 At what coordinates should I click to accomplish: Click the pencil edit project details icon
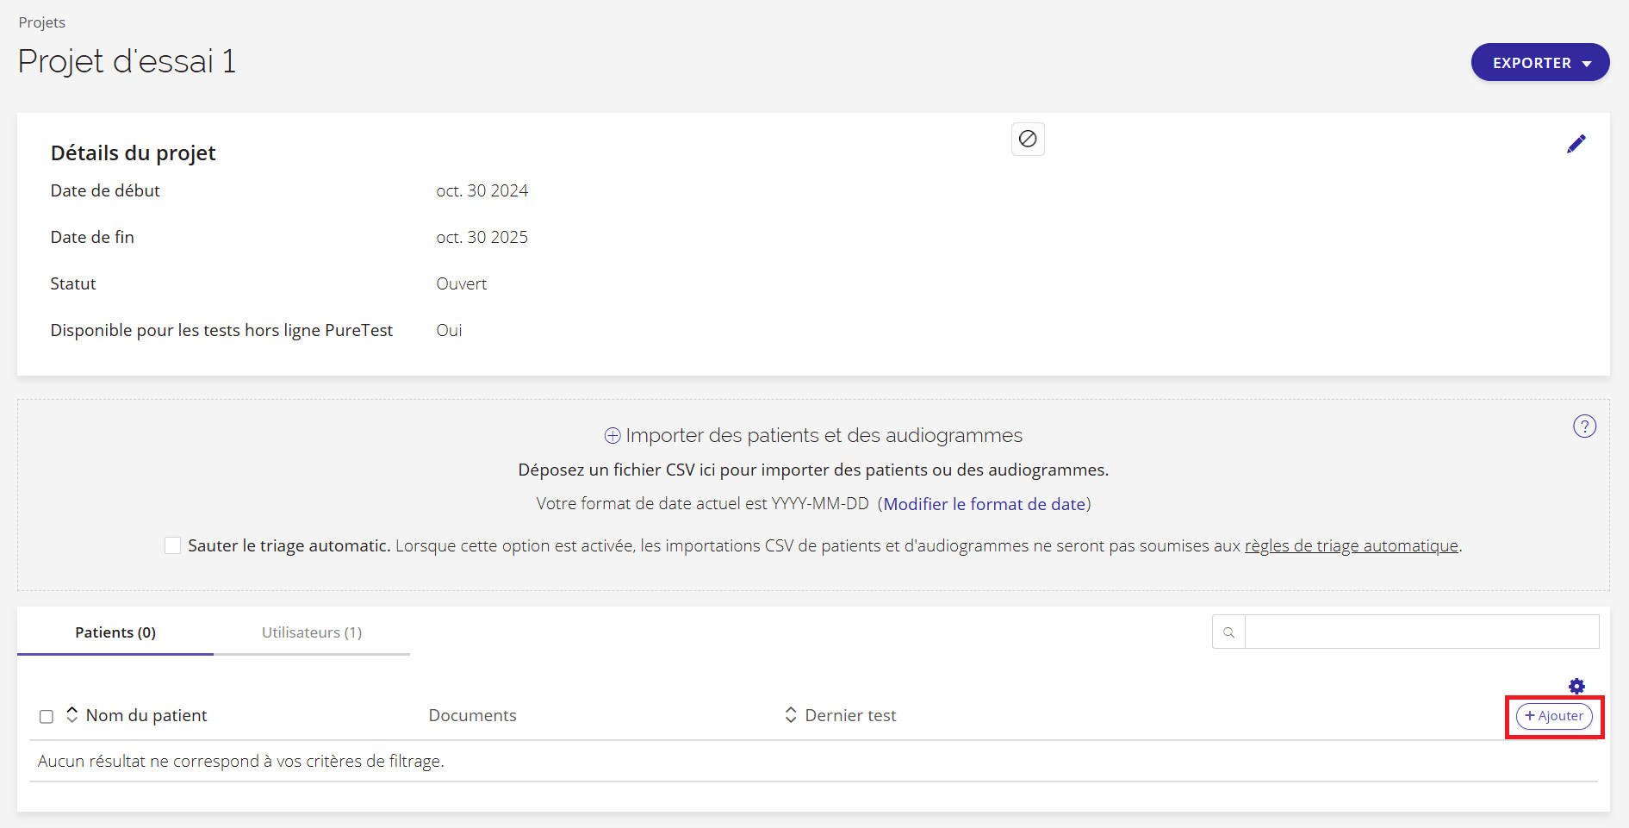coord(1576,144)
